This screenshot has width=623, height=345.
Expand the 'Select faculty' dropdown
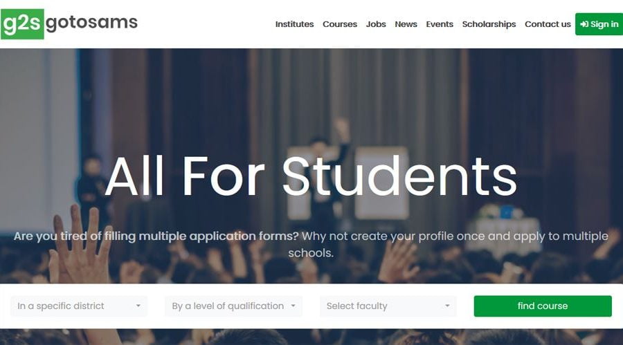point(388,306)
